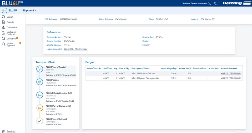
Task: Click the POLOUT port of loading icon
Action: [x=40, y=95]
